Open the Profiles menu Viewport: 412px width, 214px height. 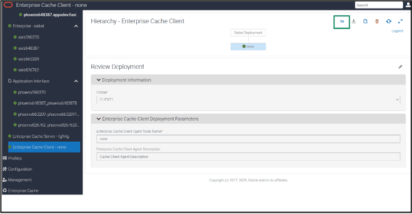point(15,159)
